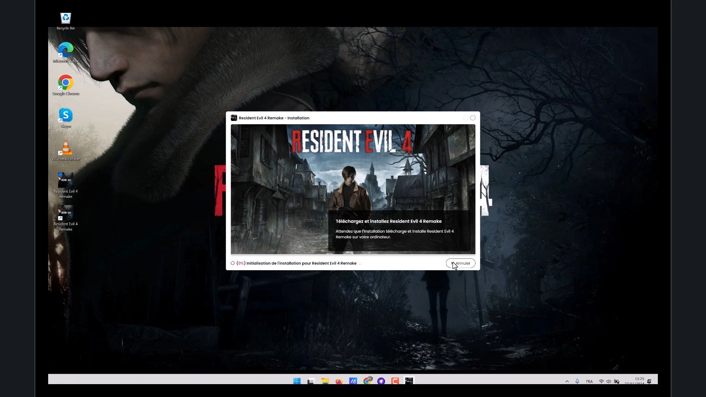Click the 'Attendez que l'installation télécharge' description text

[x=395, y=234]
